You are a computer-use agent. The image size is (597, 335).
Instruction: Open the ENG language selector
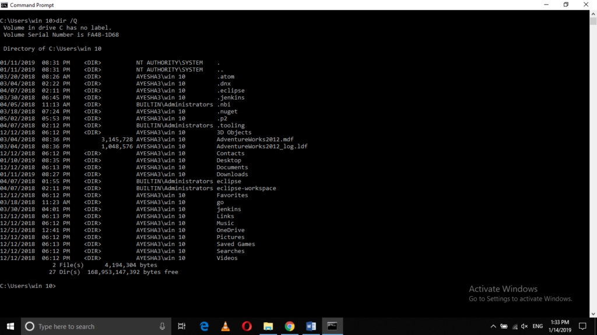pos(538,326)
